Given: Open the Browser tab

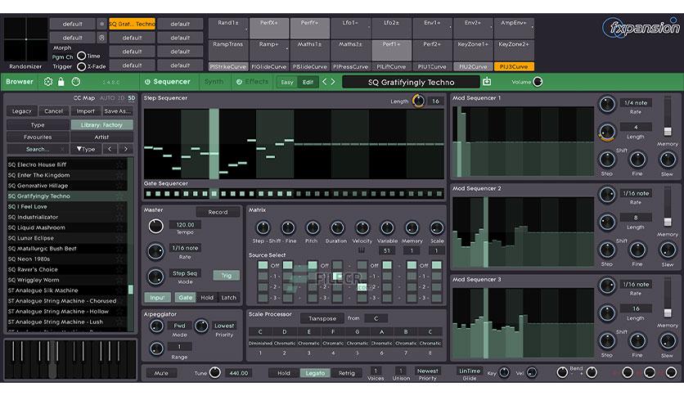Looking at the screenshot, I should 20,82.
